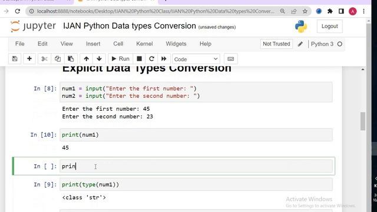377x212 pixels.
Task: Click the print(num1) code cell
Action: [196, 135]
